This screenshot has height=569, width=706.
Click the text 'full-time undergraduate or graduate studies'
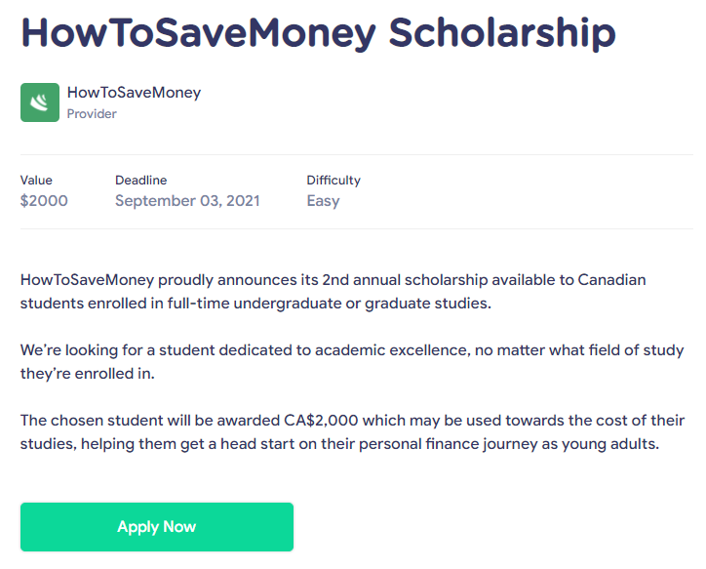[330, 304]
